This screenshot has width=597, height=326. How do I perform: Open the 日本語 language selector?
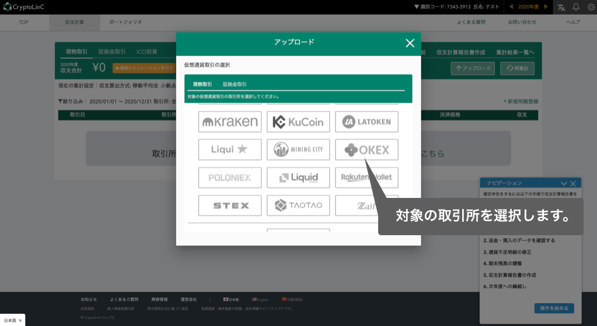13,320
